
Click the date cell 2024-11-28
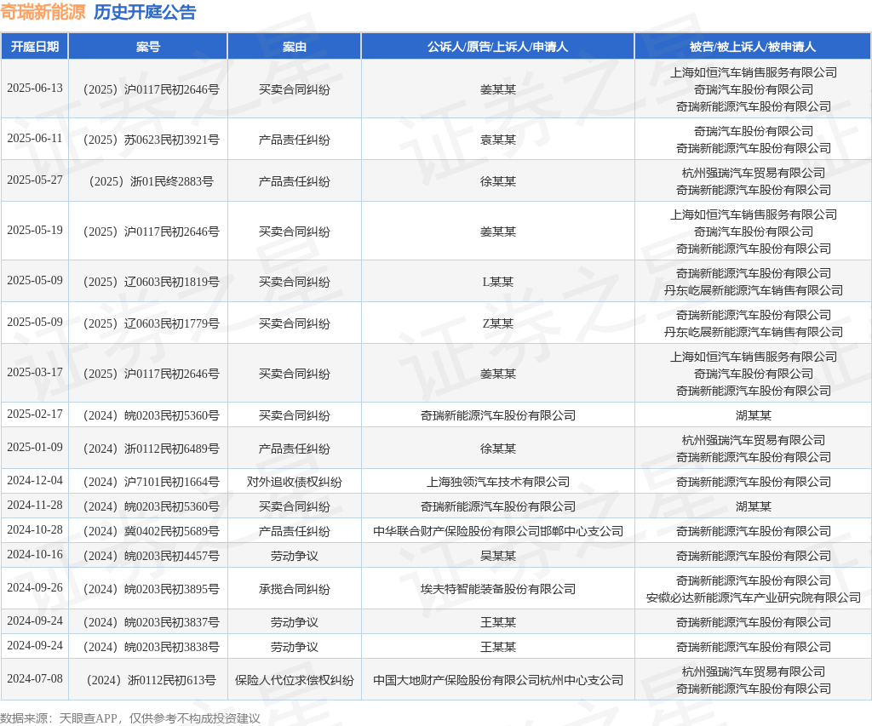(x=34, y=506)
